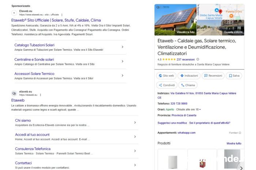Click the orange Paletta D'Oro restaurant map marker
This screenshot has height=170, width=256.
point(231,16)
